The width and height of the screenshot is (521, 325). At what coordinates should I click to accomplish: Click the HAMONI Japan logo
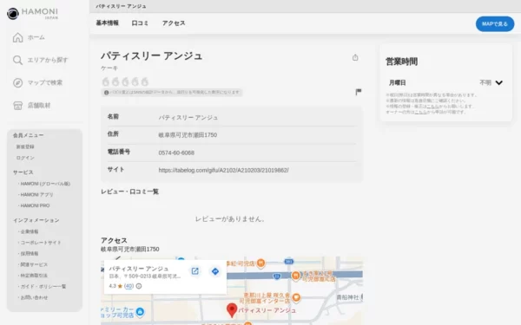pos(33,13)
